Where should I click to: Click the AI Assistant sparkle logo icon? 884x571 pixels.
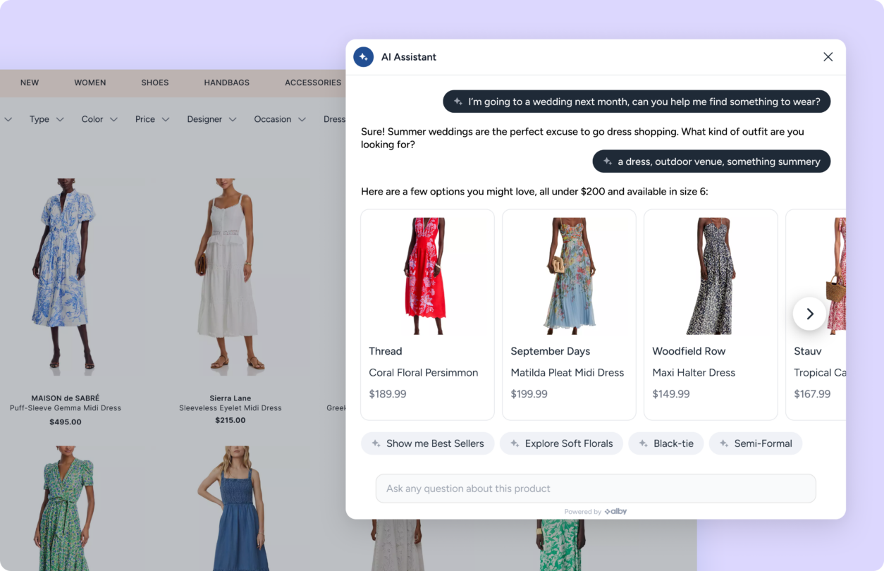[364, 57]
